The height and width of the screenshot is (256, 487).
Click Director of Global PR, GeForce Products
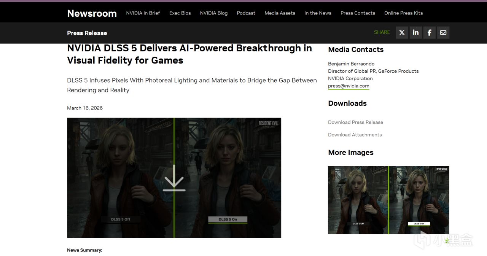[373, 71]
